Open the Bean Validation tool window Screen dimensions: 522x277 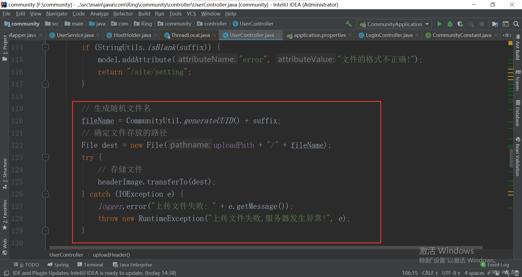click(x=518, y=156)
